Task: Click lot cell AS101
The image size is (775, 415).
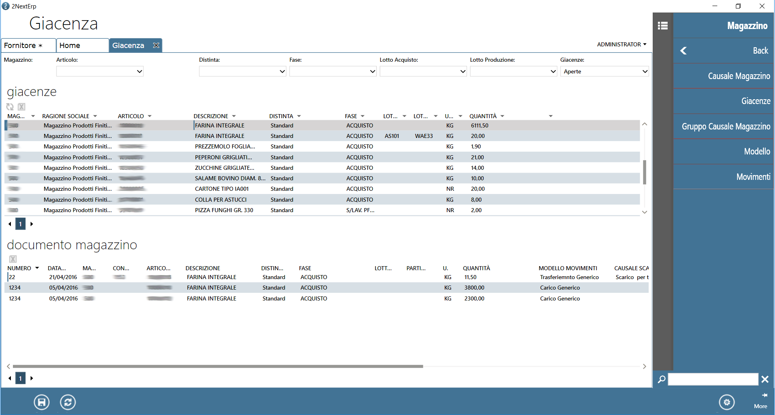Action: click(392, 136)
